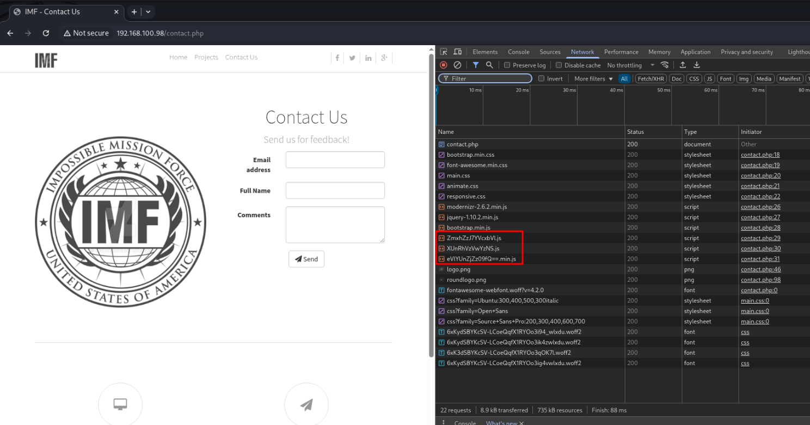Open network search magnifier
The image size is (810, 425).
click(489, 65)
